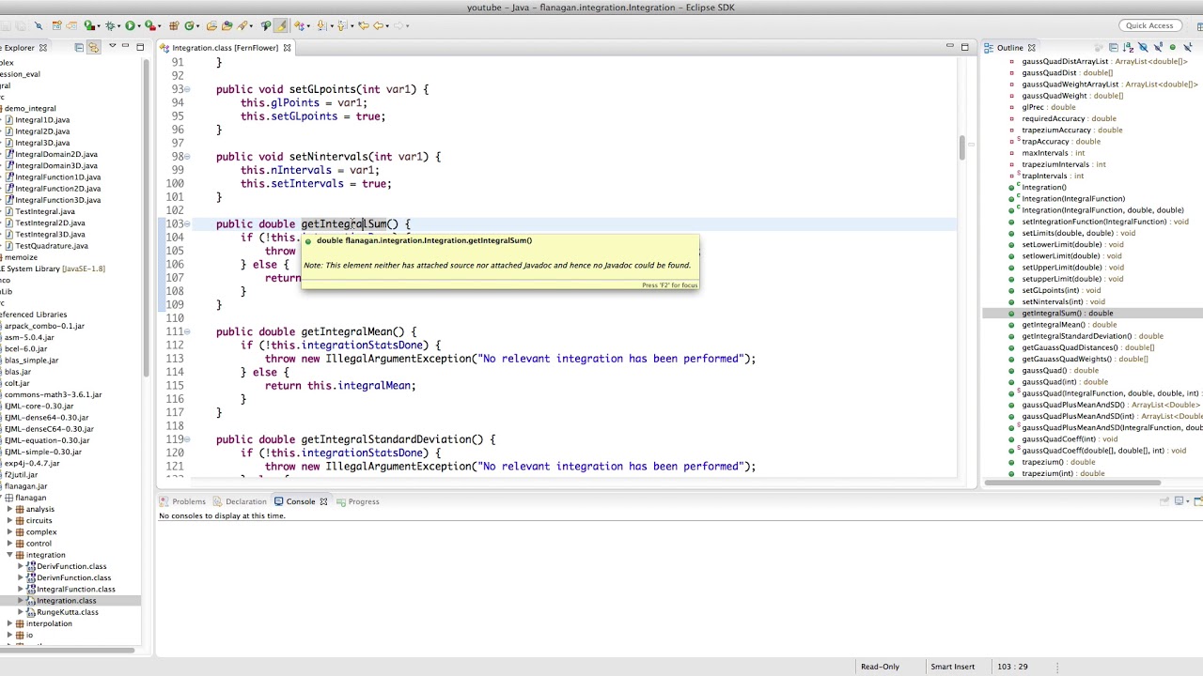Collapse the setNintervals method fold marker
This screenshot has width=1203, height=676.
[187, 157]
